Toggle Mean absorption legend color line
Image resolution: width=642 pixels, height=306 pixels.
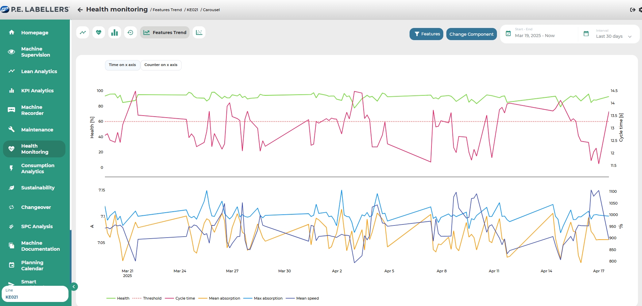click(x=203, y=298)
